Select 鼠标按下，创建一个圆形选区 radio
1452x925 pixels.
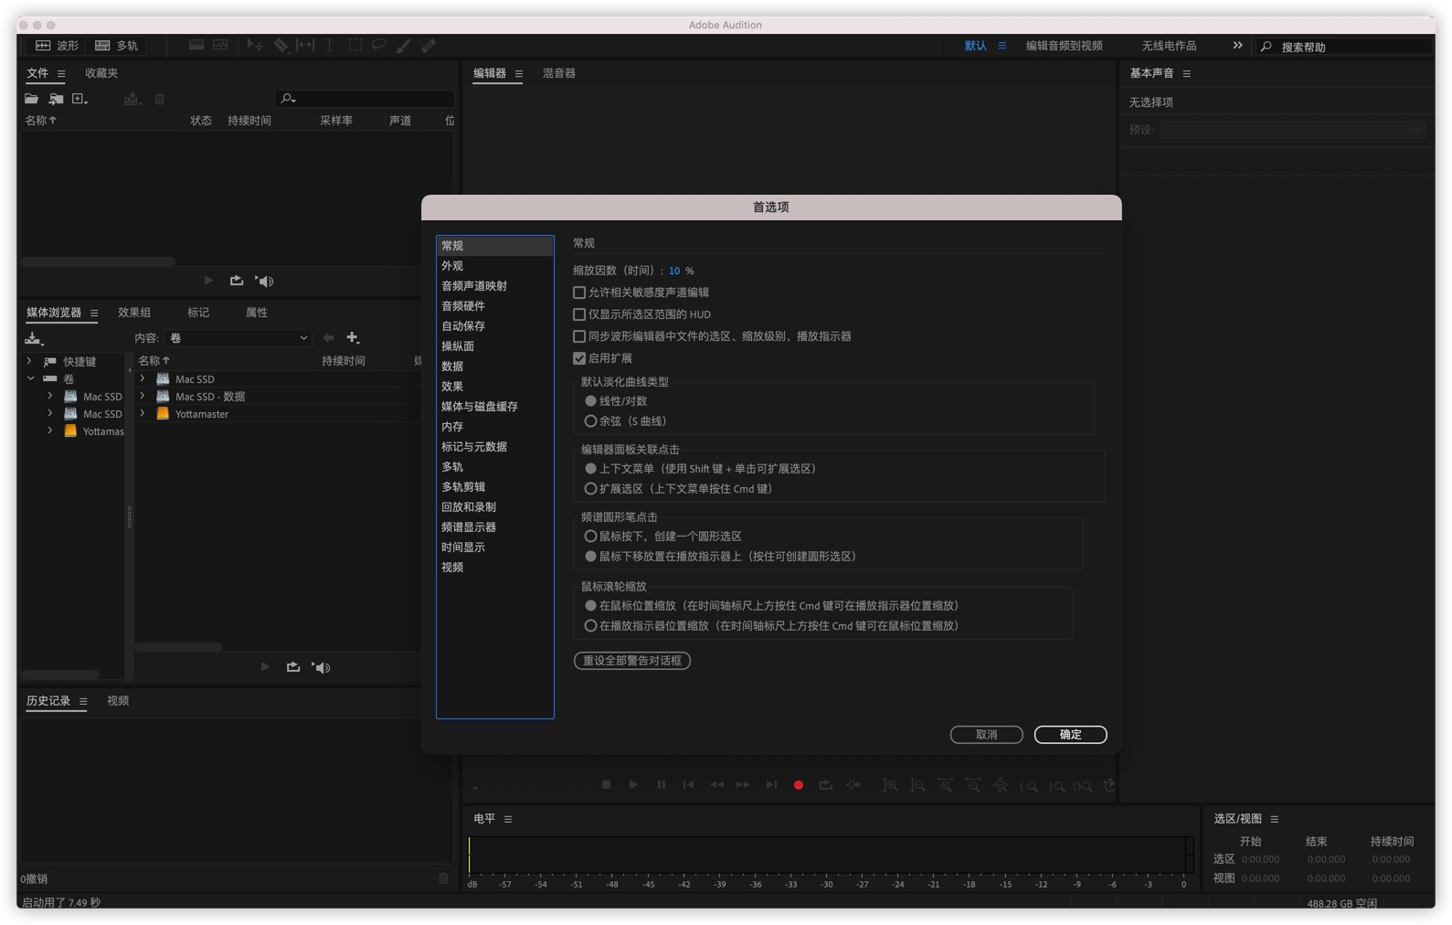[590, 537]
